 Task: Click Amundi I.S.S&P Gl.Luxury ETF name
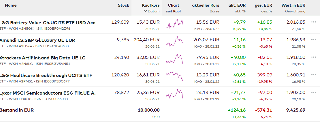(x=37, y=40)
